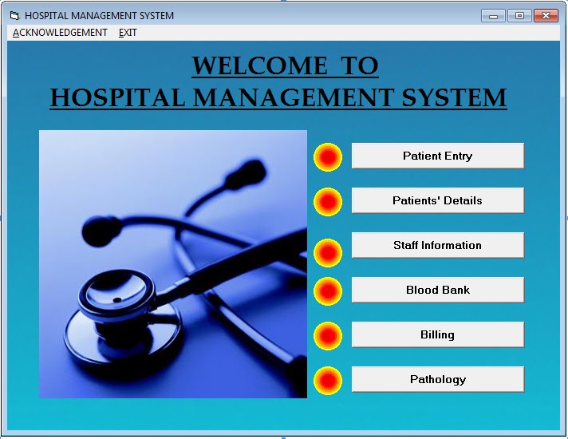Click the red circle beside Blood Bank
Image resolution: width=568 pixels, height=439 pixels.
[x=328, y=291]
